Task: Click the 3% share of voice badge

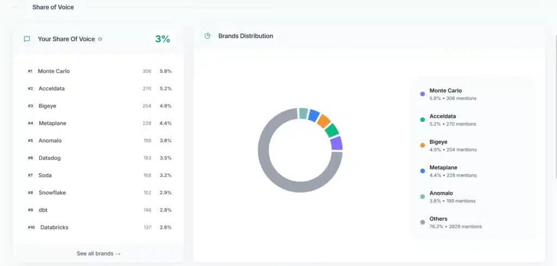Action: [x=163, y=39]
